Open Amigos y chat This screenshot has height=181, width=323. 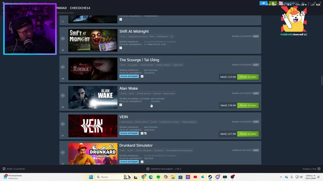coord(311,169)
